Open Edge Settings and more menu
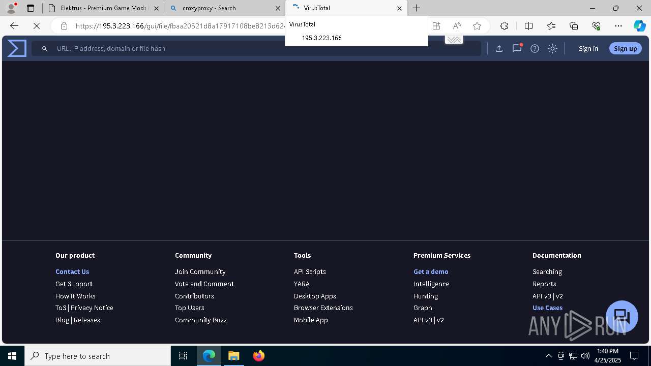Screen dimensions: 651x366 (618, 26)
